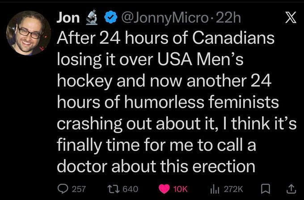
Task: Click the 272K views count
Action: pos(233,189)
